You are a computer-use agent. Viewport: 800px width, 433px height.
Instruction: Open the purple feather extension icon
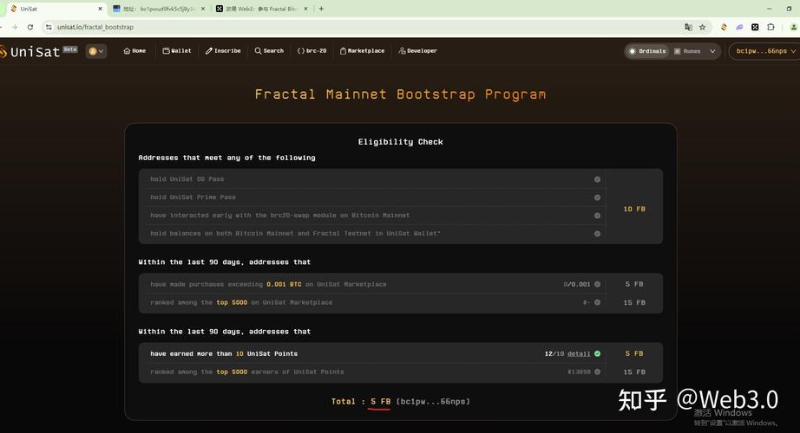pos(739,27)
